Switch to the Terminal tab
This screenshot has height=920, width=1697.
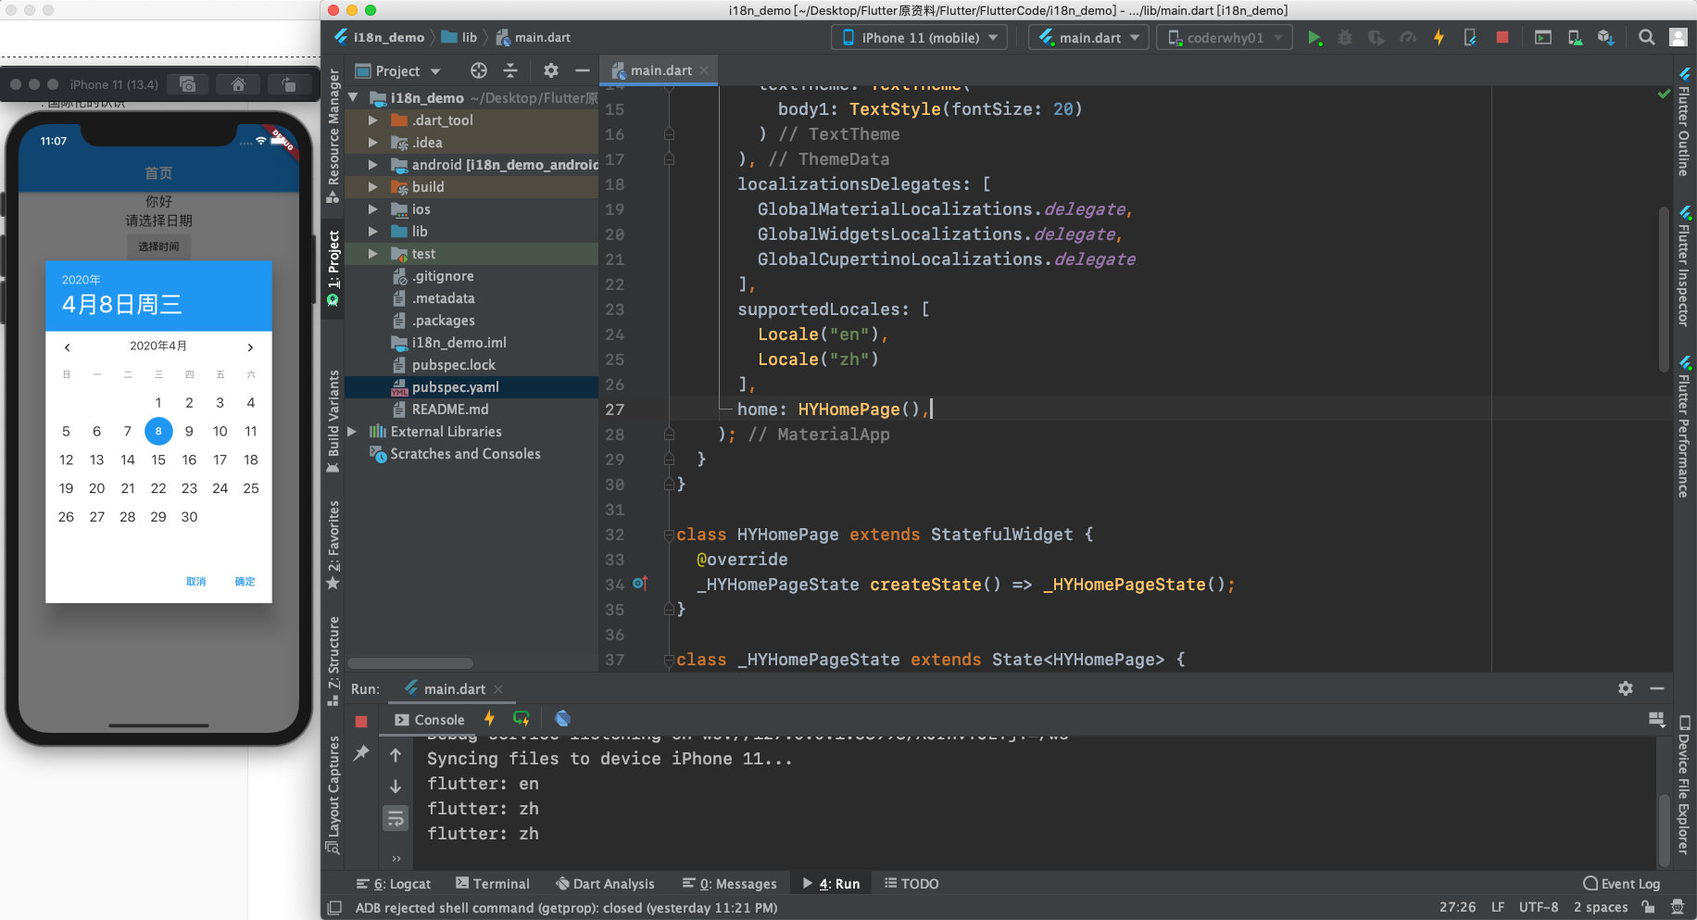[x=492, y=884]
